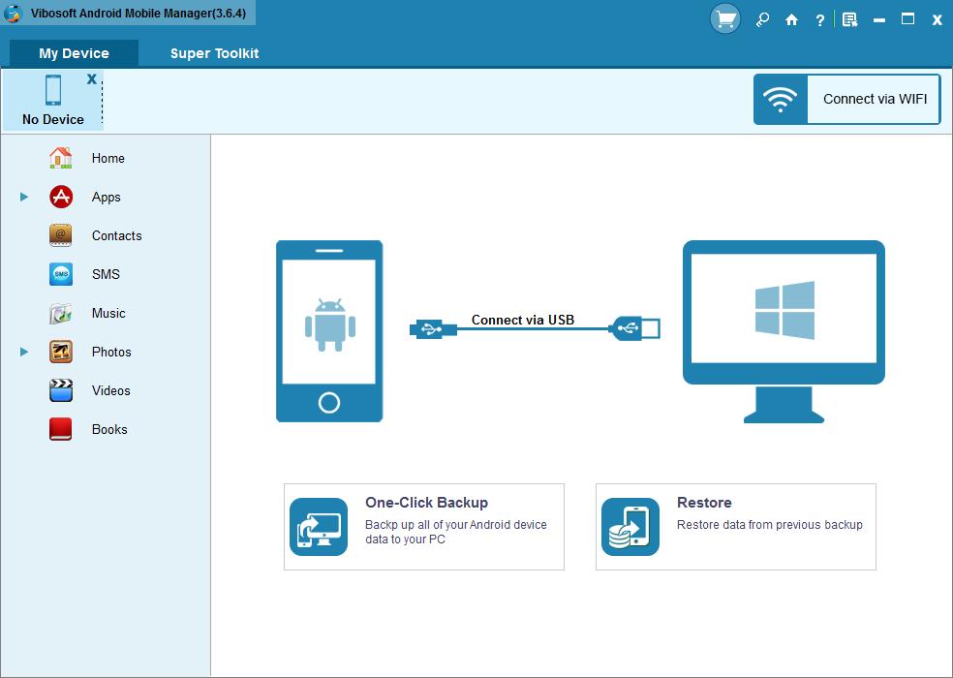Click 'Restore data from previous backup' text
Screen dimensions: 953x678
tap(769, 524)
